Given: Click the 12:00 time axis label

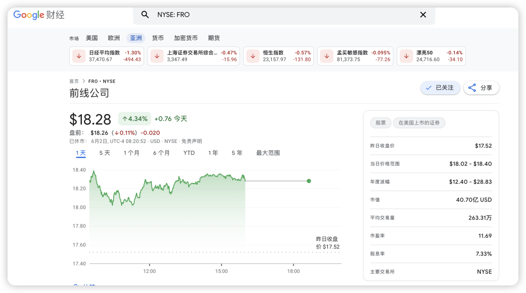Looking at the screenshot, I should (x=150, y=271).
